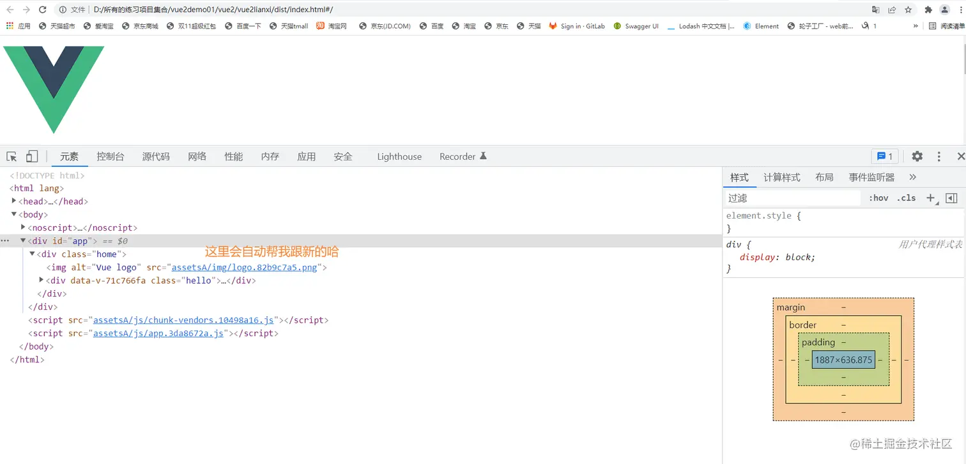Click the browser forward arrow
The image size is (966, 464).
[26, 10]
